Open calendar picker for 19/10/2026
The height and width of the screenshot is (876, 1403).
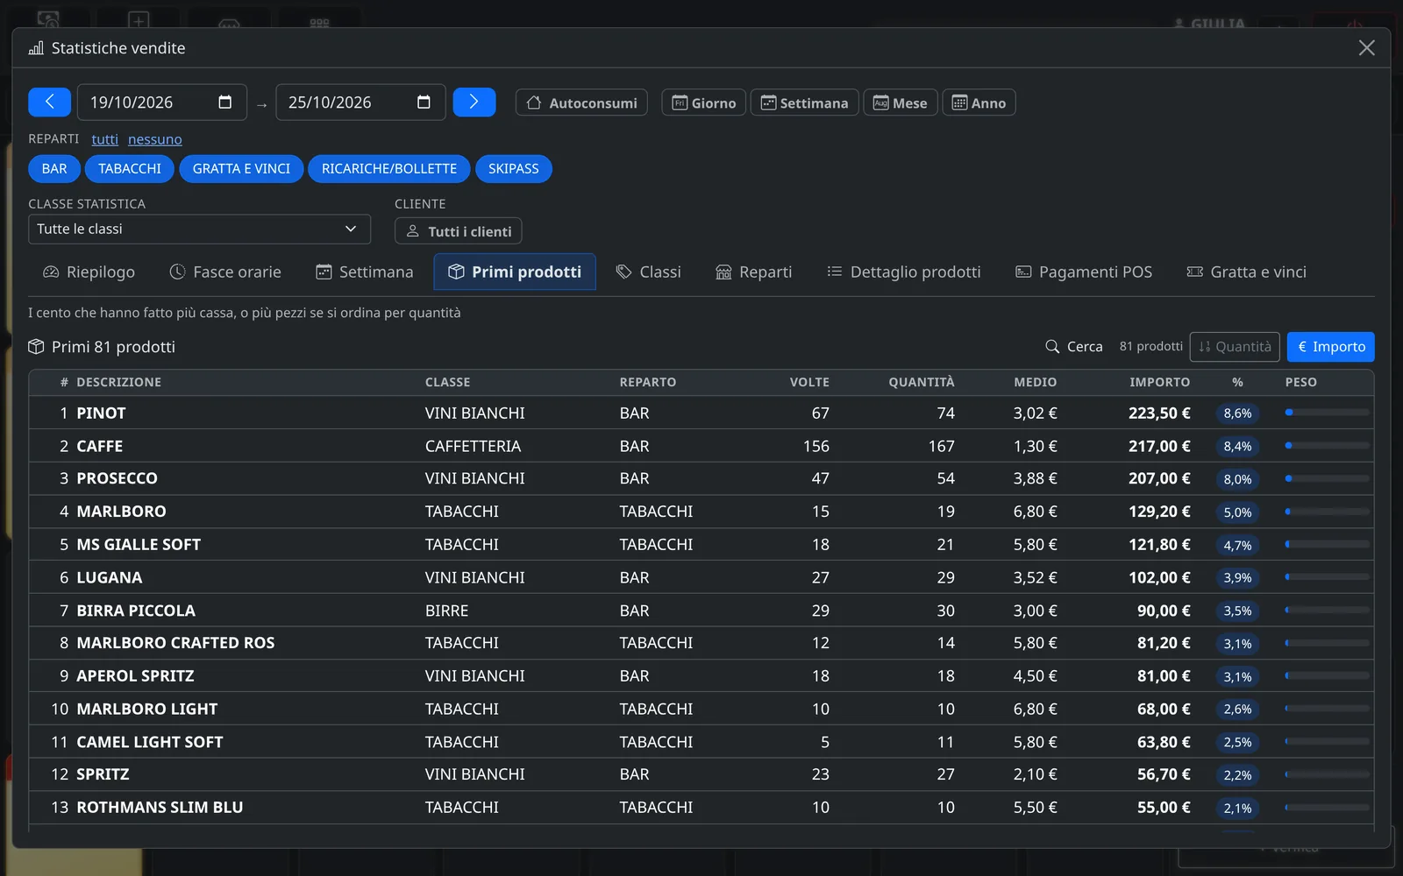point(224,102)
